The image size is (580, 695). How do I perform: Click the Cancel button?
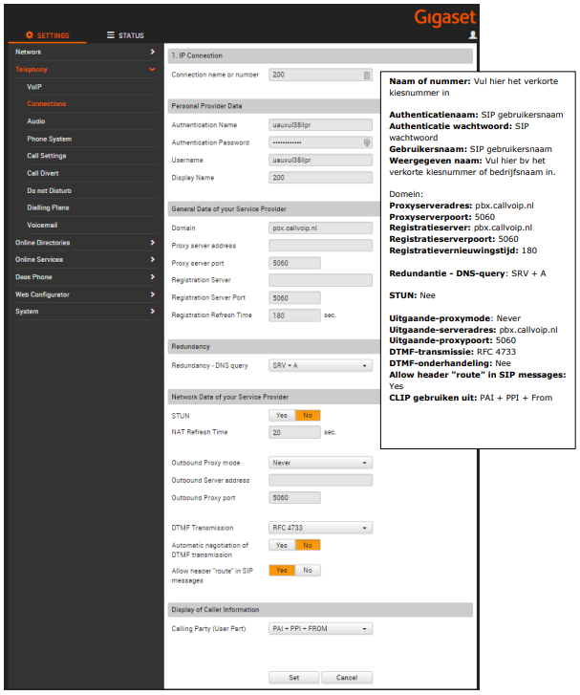[347, 678]
